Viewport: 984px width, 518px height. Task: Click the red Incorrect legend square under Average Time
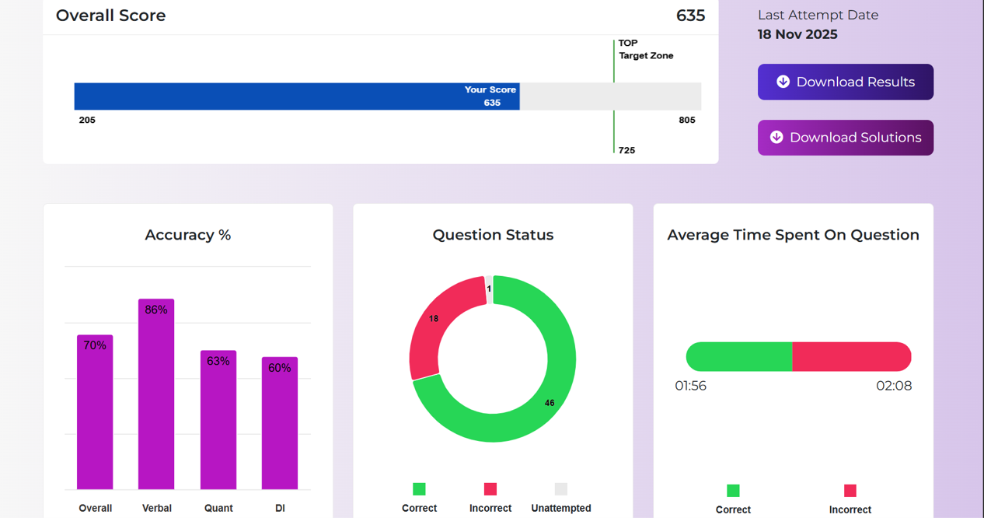(x=850, y=491)
